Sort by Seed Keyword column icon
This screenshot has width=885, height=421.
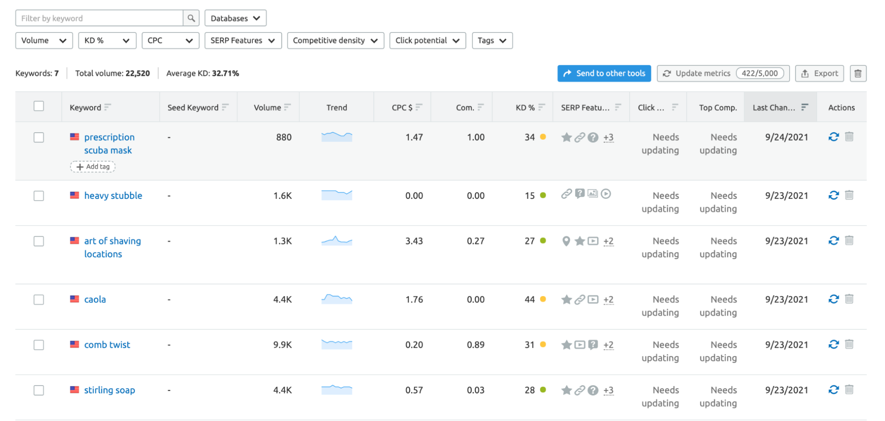pyautogui.click(x=225, y=107)
